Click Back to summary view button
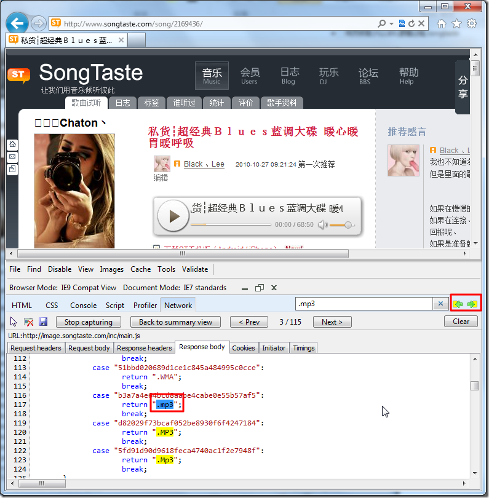Viewport: 489px width, 498px height. 175,322
